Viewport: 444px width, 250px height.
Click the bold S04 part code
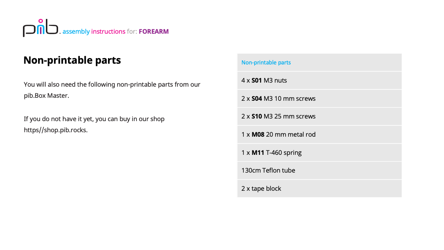tap(257, 99)
